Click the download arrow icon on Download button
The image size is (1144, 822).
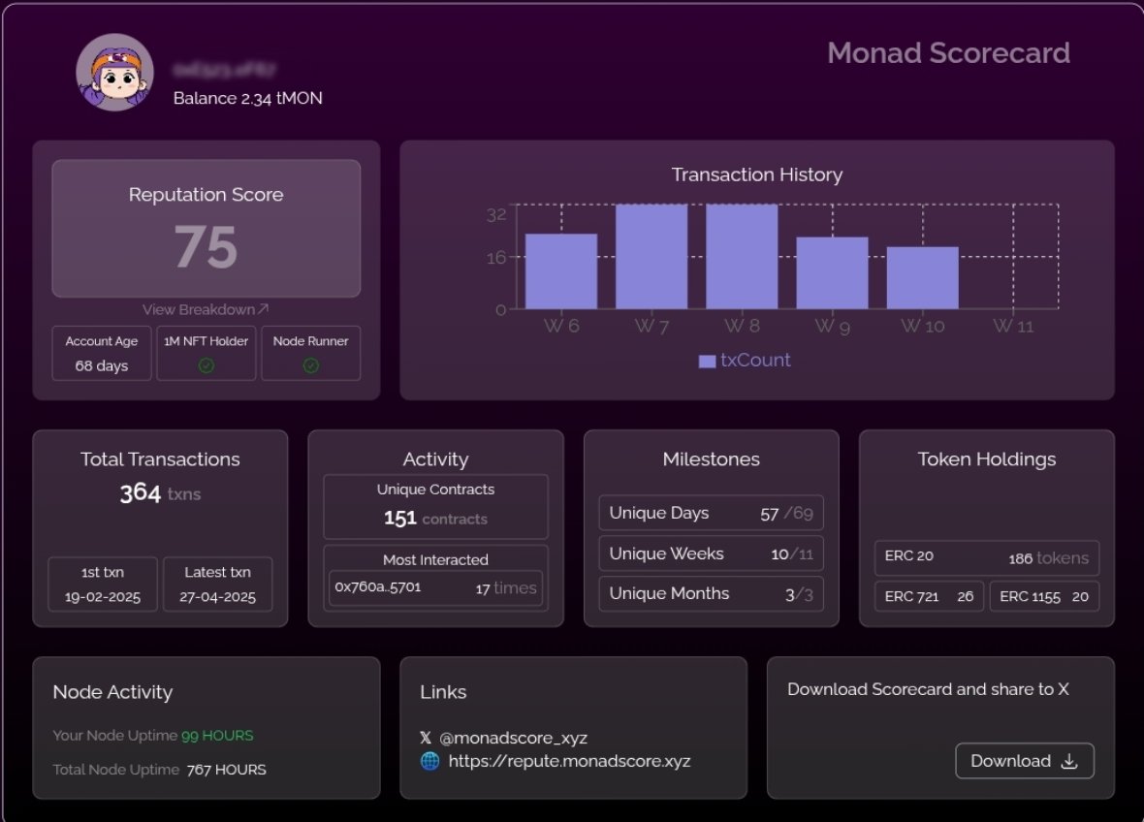tap(1070, 761)
